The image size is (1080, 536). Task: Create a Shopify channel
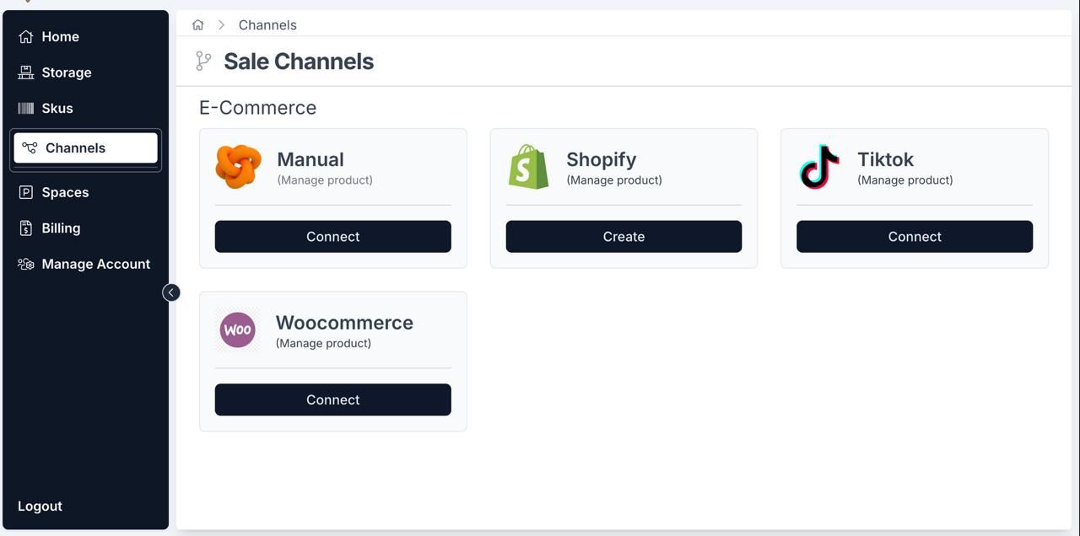(x=624, y=237)
